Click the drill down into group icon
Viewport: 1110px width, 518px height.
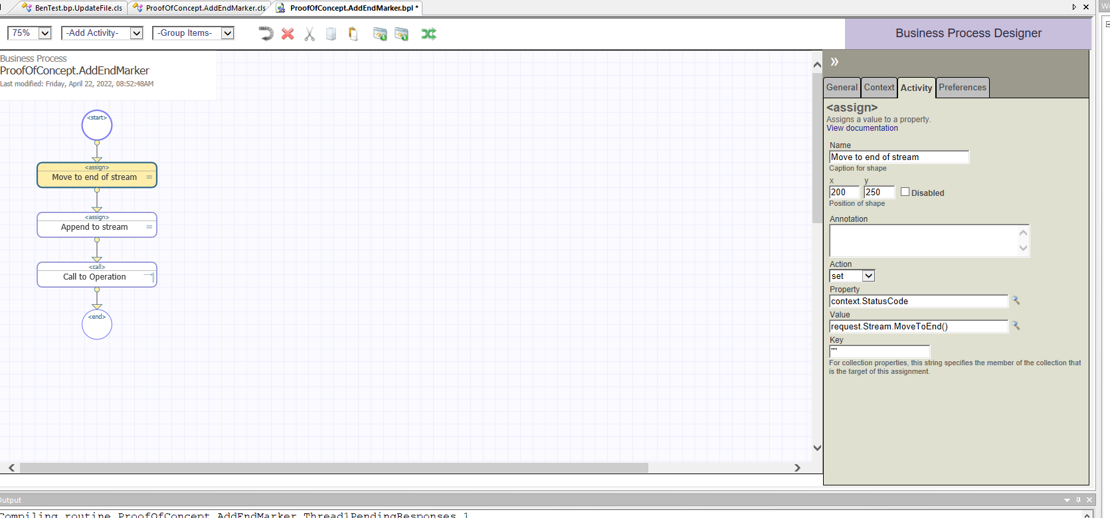[380, 34]
